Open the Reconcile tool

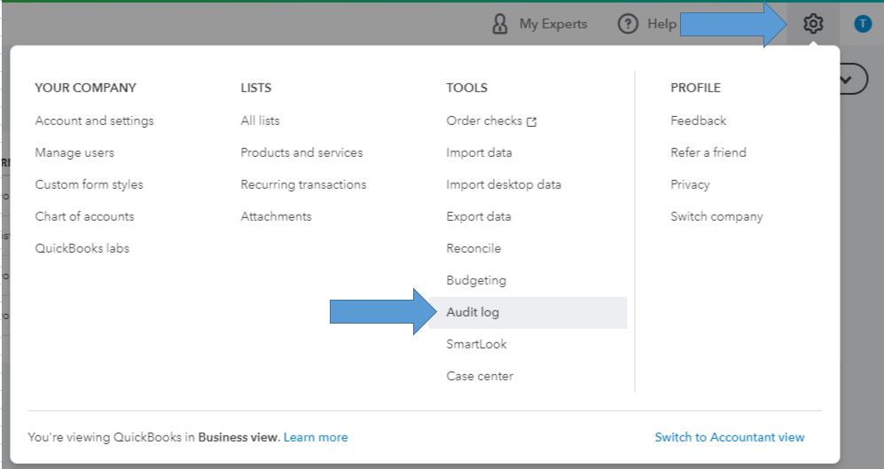click(473, 248)
